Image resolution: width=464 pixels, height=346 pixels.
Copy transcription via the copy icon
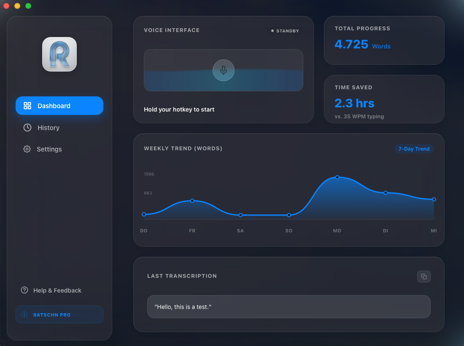(x=424, y=276)
